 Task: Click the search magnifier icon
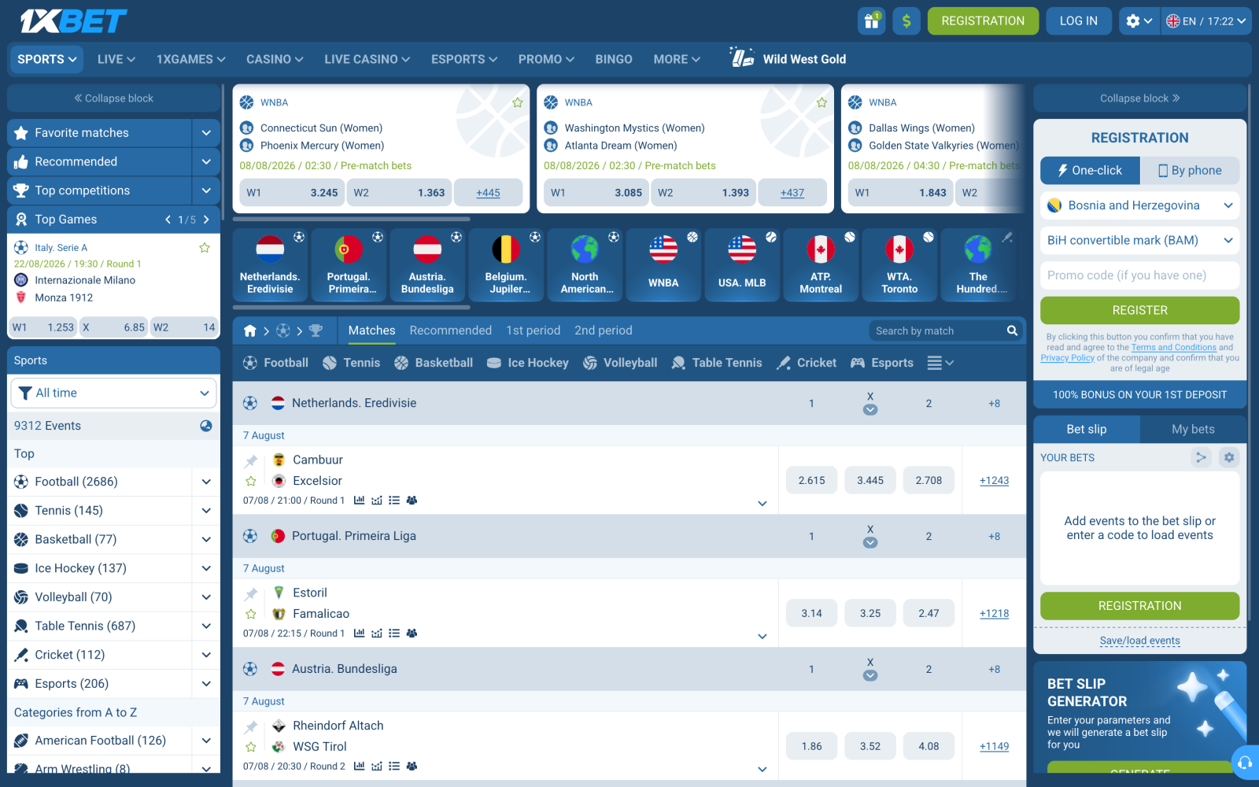tap(1012, 331)
